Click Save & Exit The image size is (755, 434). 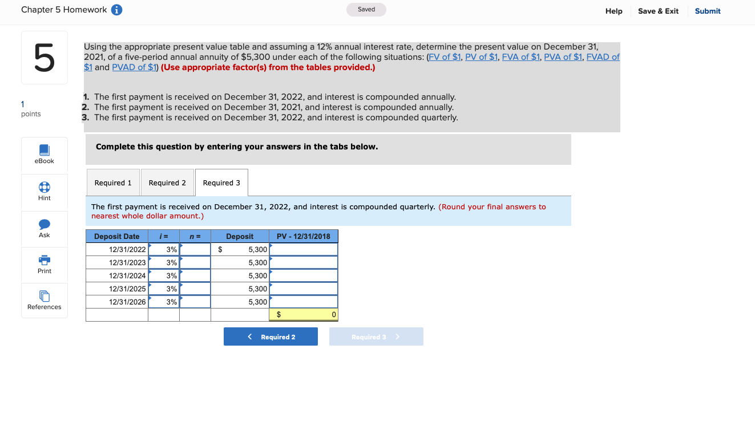pos(657,11)
